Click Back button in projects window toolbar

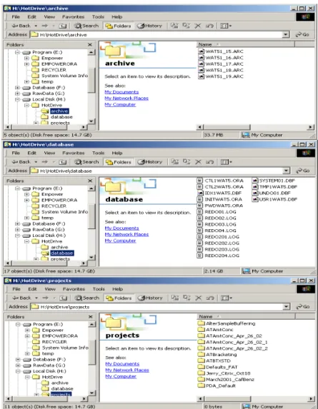pyautogui.click(x=21, y=298)
